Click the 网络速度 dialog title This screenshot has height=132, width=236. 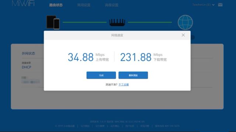[117, 35]
